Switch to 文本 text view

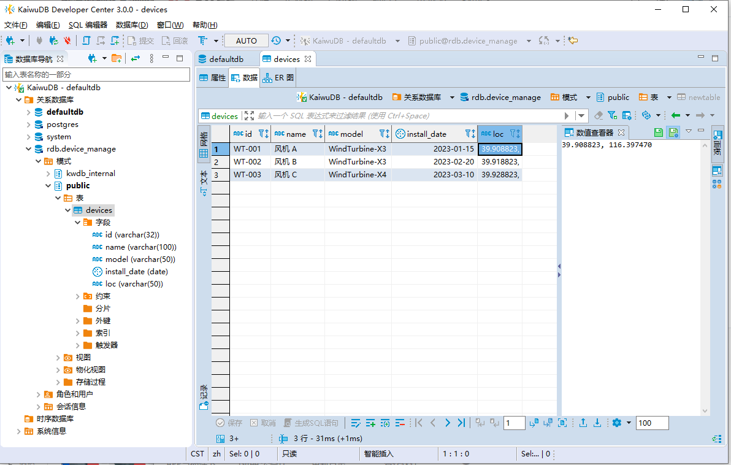point(204,183)
